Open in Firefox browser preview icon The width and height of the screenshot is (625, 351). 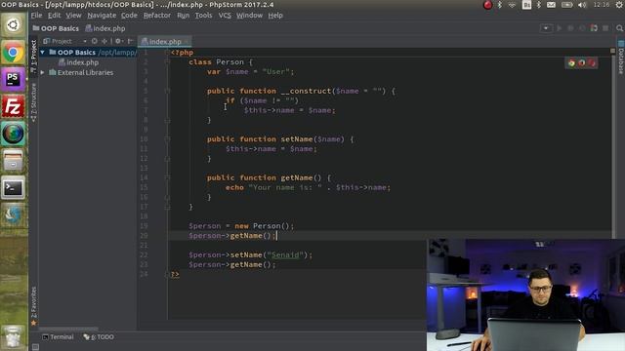[x=582, y=62]
